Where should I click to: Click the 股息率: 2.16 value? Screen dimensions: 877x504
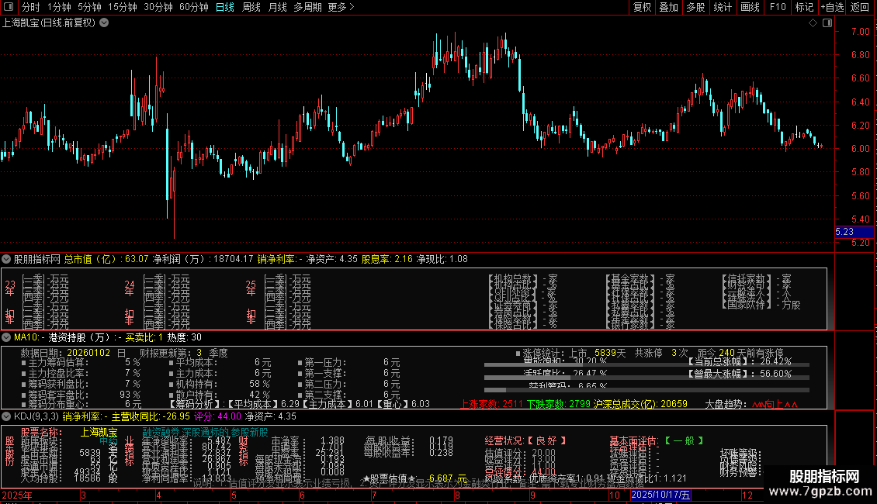(x=387, y=259)
